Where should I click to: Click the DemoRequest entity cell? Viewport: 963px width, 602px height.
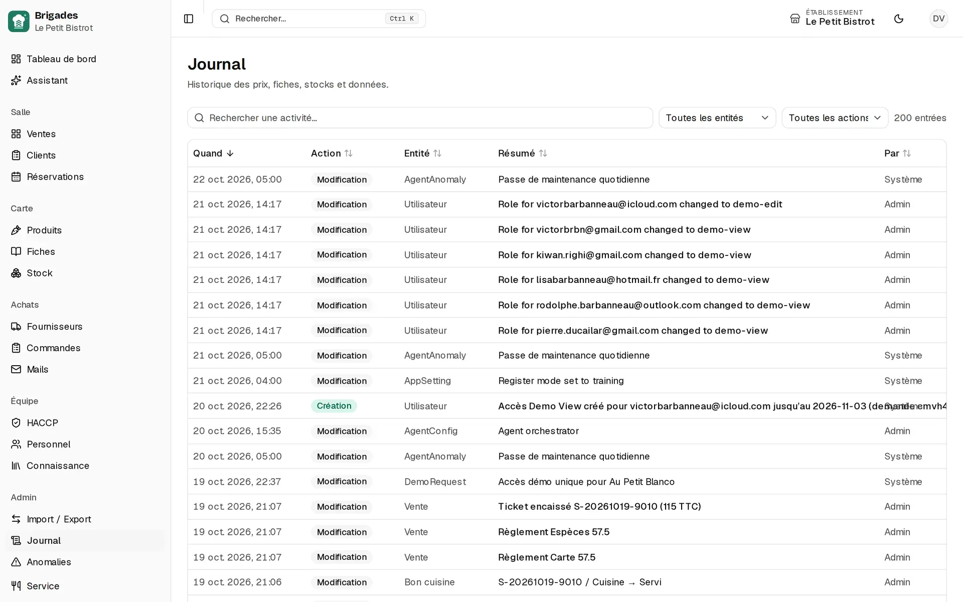click(x=435, y=482)
